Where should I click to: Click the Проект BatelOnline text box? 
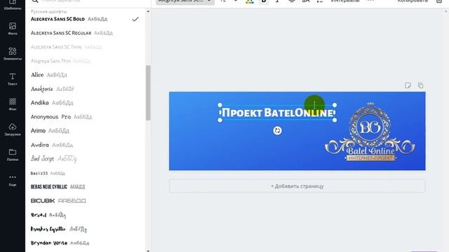(278, 113)
